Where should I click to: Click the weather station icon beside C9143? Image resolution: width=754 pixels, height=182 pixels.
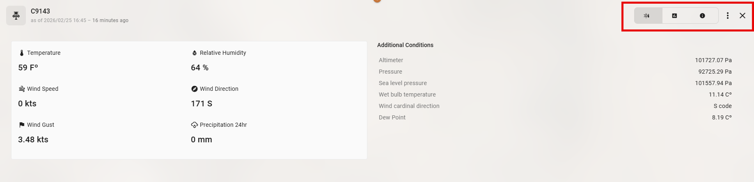pyautogui.click(x=16, y=16)
